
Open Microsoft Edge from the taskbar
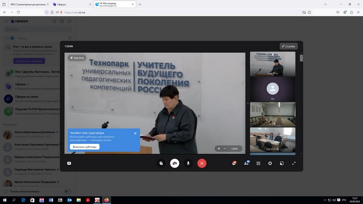(23, 200)
